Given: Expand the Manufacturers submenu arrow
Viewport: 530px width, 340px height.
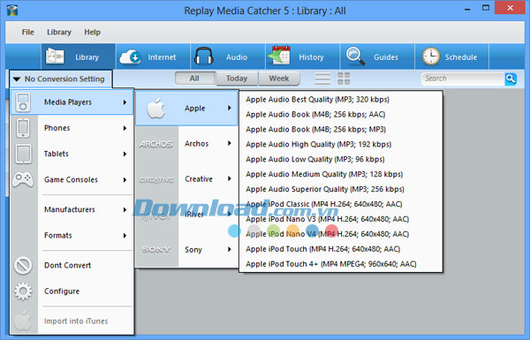Looking at the screenshot, I should pos(125,209).
